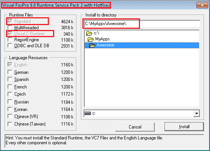Check the ReportEngine checkbox
This screenshot has width=210, height=151.
[10, 40]
